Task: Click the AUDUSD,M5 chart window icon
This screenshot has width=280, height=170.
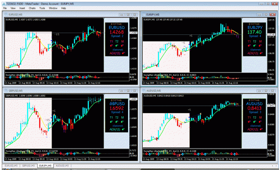Action: [x=144, y=91]
